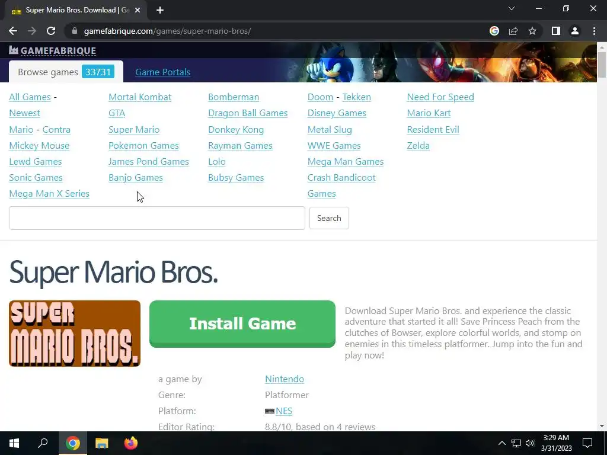Reload the page with refresh icon
Image resolution: width=607 pixels, height=455 pixels.
pyautogui.click(x=51, y=31)
